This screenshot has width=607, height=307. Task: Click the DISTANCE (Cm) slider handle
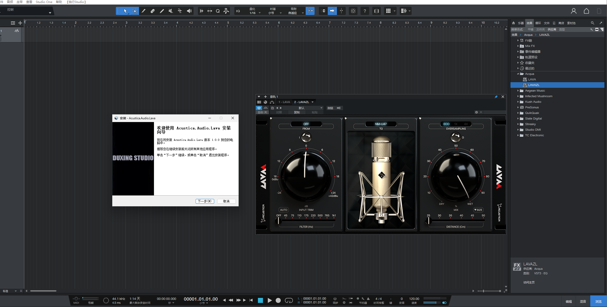428,221
